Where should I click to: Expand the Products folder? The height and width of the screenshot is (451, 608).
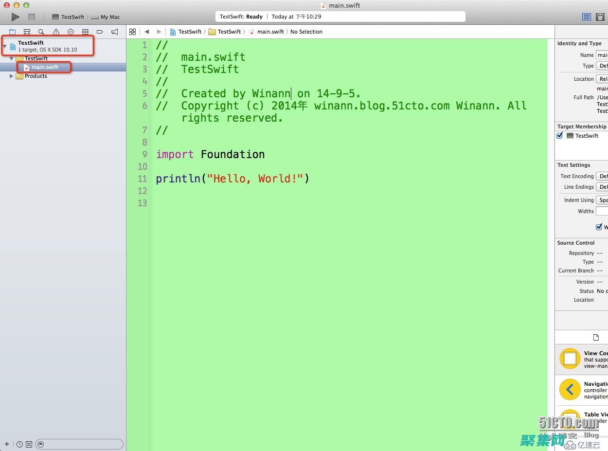click(x=12, y=76)
